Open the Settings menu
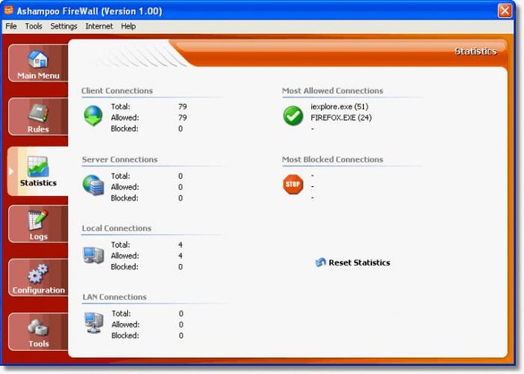This screenshot has height=374, width=524. (x=63, y=26)
